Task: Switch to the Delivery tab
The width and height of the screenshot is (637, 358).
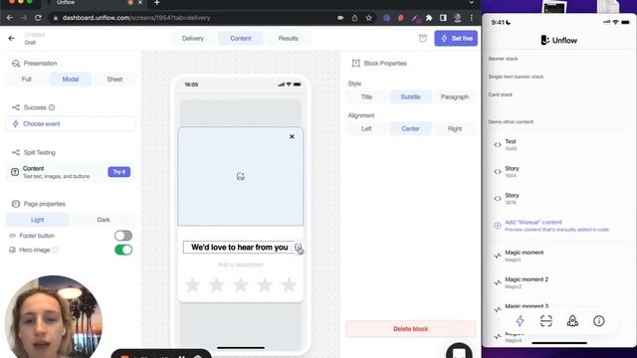Action: (192, 38)
